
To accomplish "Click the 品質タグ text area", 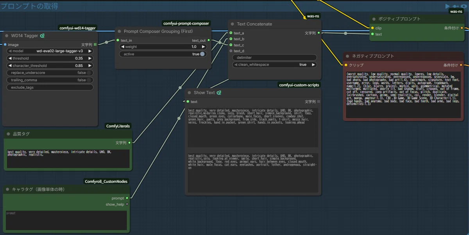I will pyautogui.click(x=68, y=158).
